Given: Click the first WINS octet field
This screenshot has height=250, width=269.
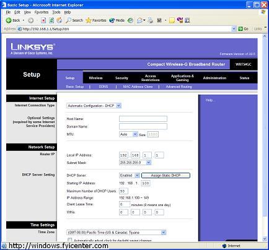Looking at the screenshot, I should 123,212.
